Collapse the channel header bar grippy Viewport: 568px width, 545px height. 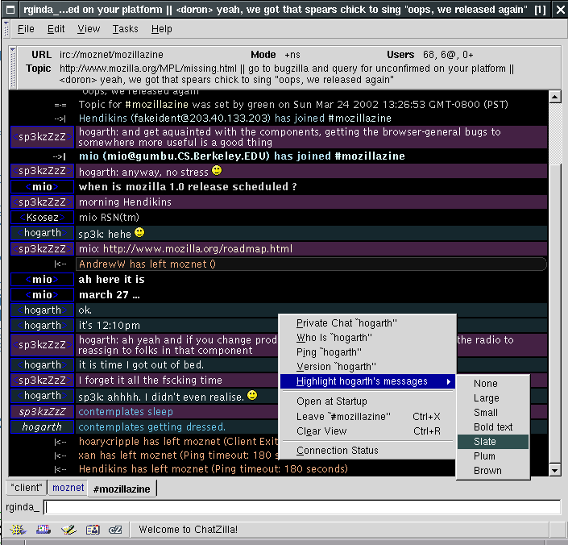click(13, 68)
